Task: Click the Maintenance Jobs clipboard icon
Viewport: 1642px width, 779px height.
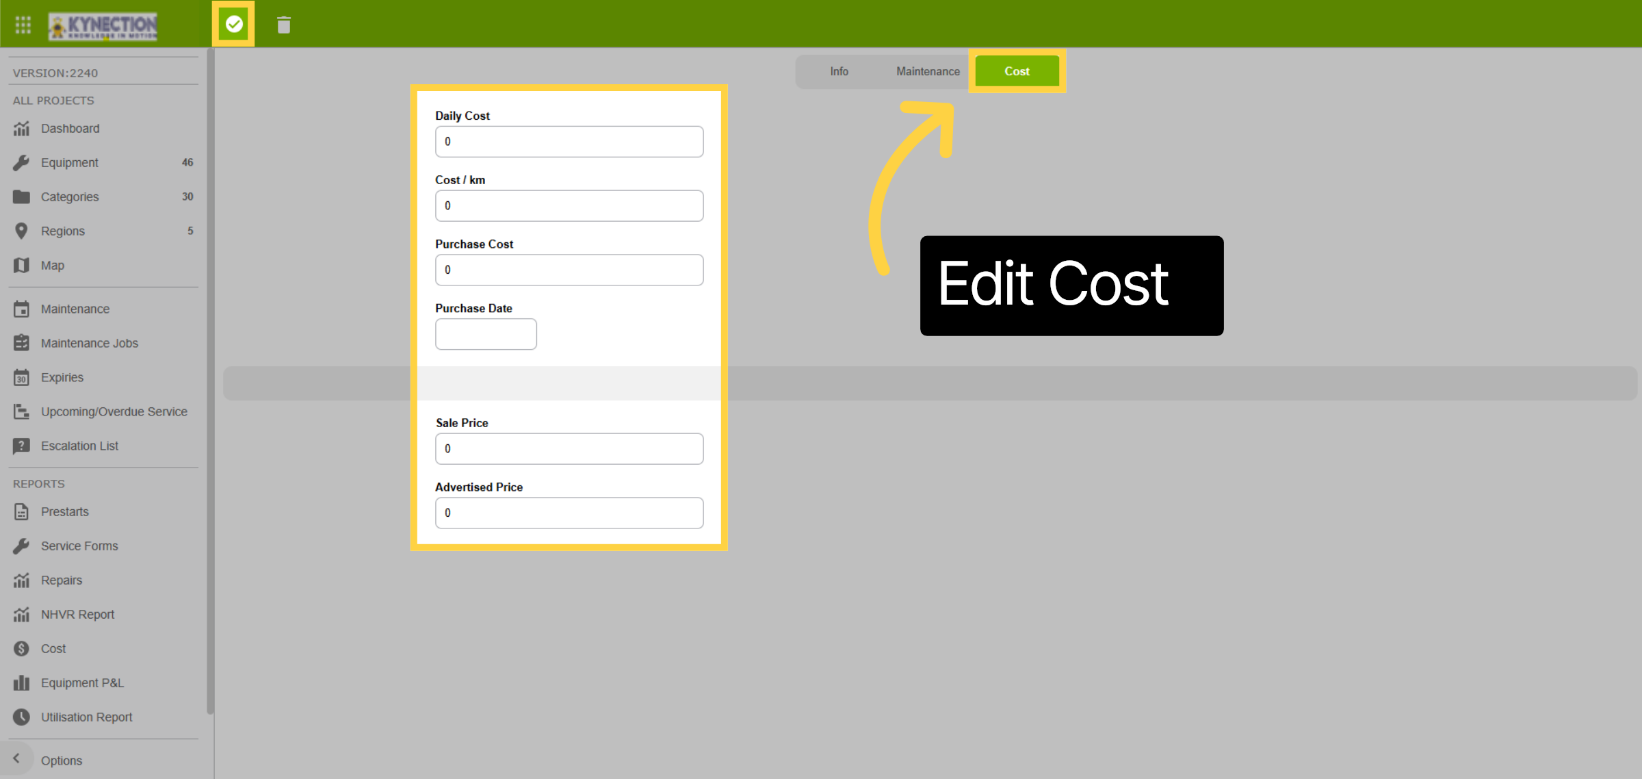Action: 22,344
